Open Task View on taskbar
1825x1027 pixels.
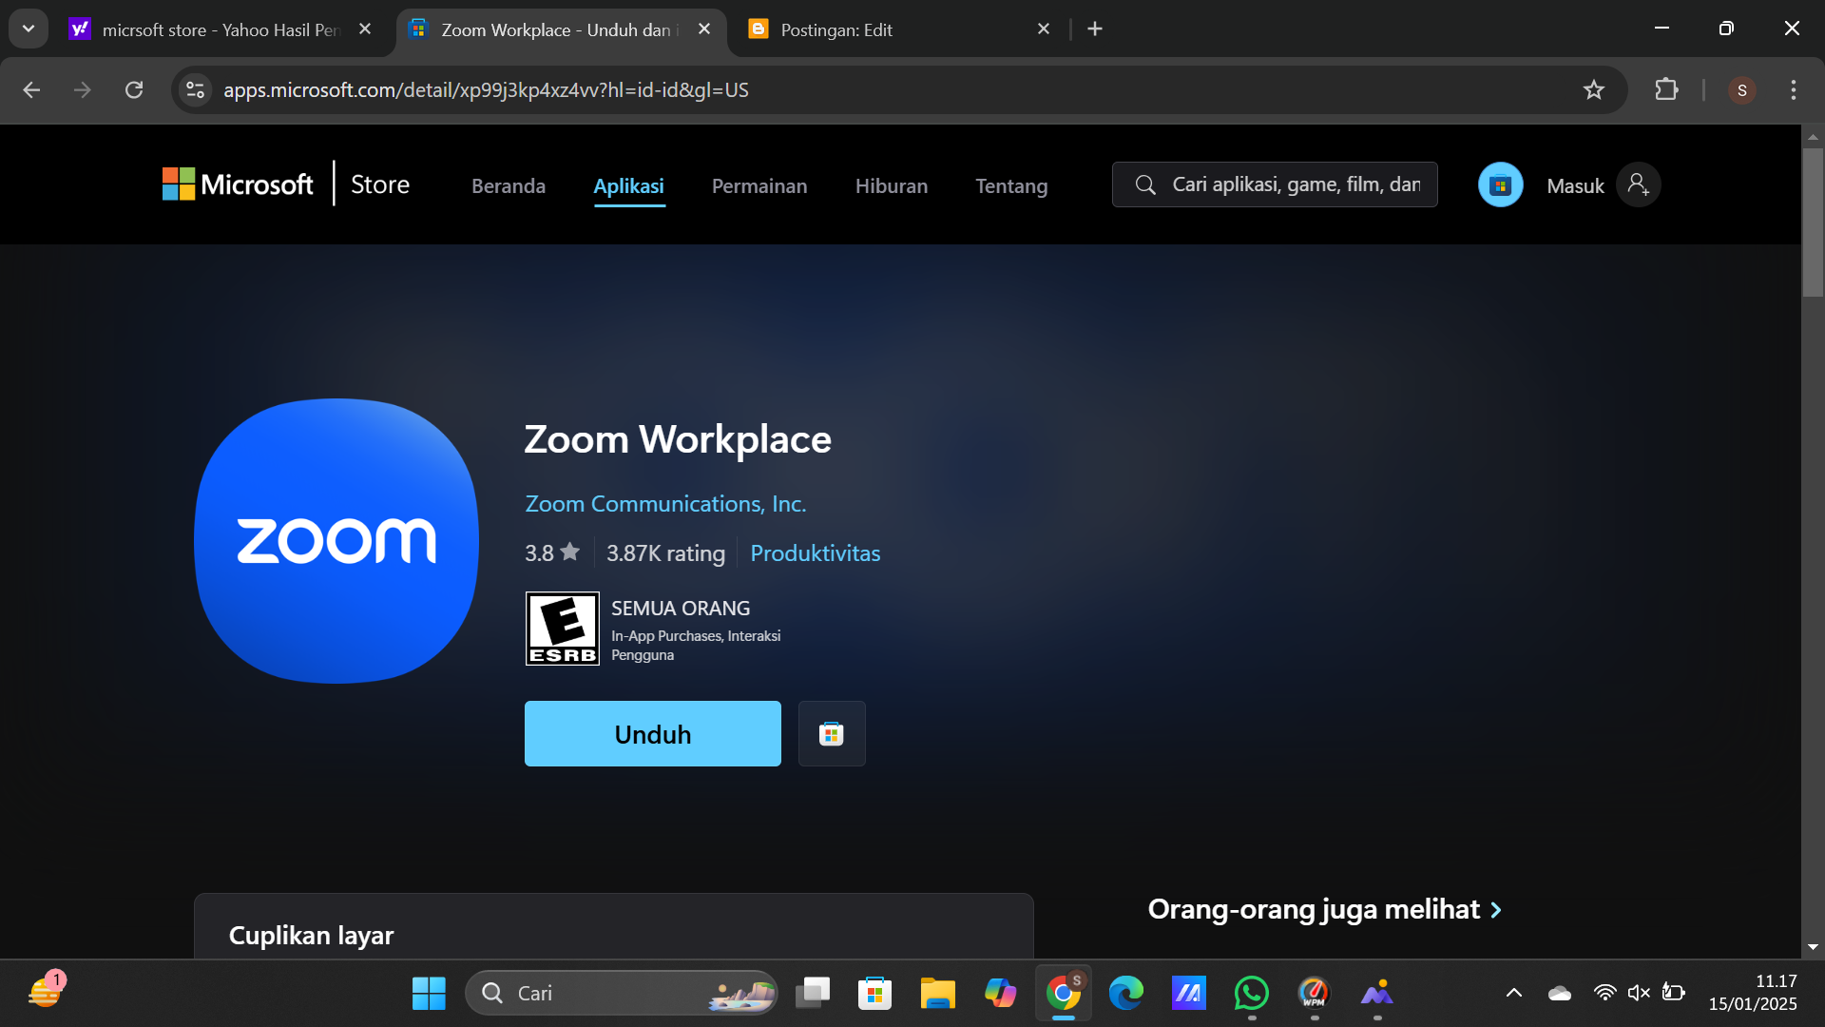click(x=813, y=993)
